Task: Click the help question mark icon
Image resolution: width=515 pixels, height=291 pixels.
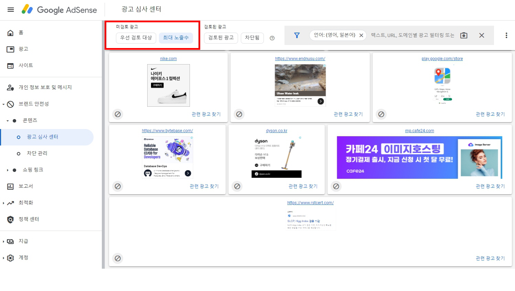Action: click(x=272, y=38)
